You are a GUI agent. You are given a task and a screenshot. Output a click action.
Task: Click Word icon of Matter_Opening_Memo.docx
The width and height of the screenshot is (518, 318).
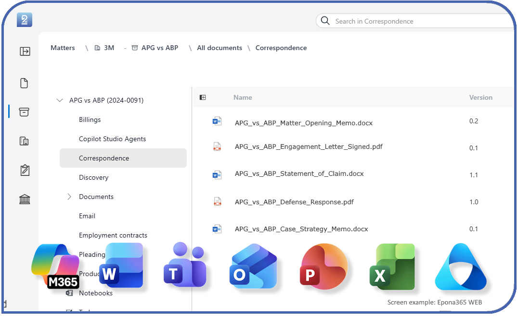click(x=217, y=121)
